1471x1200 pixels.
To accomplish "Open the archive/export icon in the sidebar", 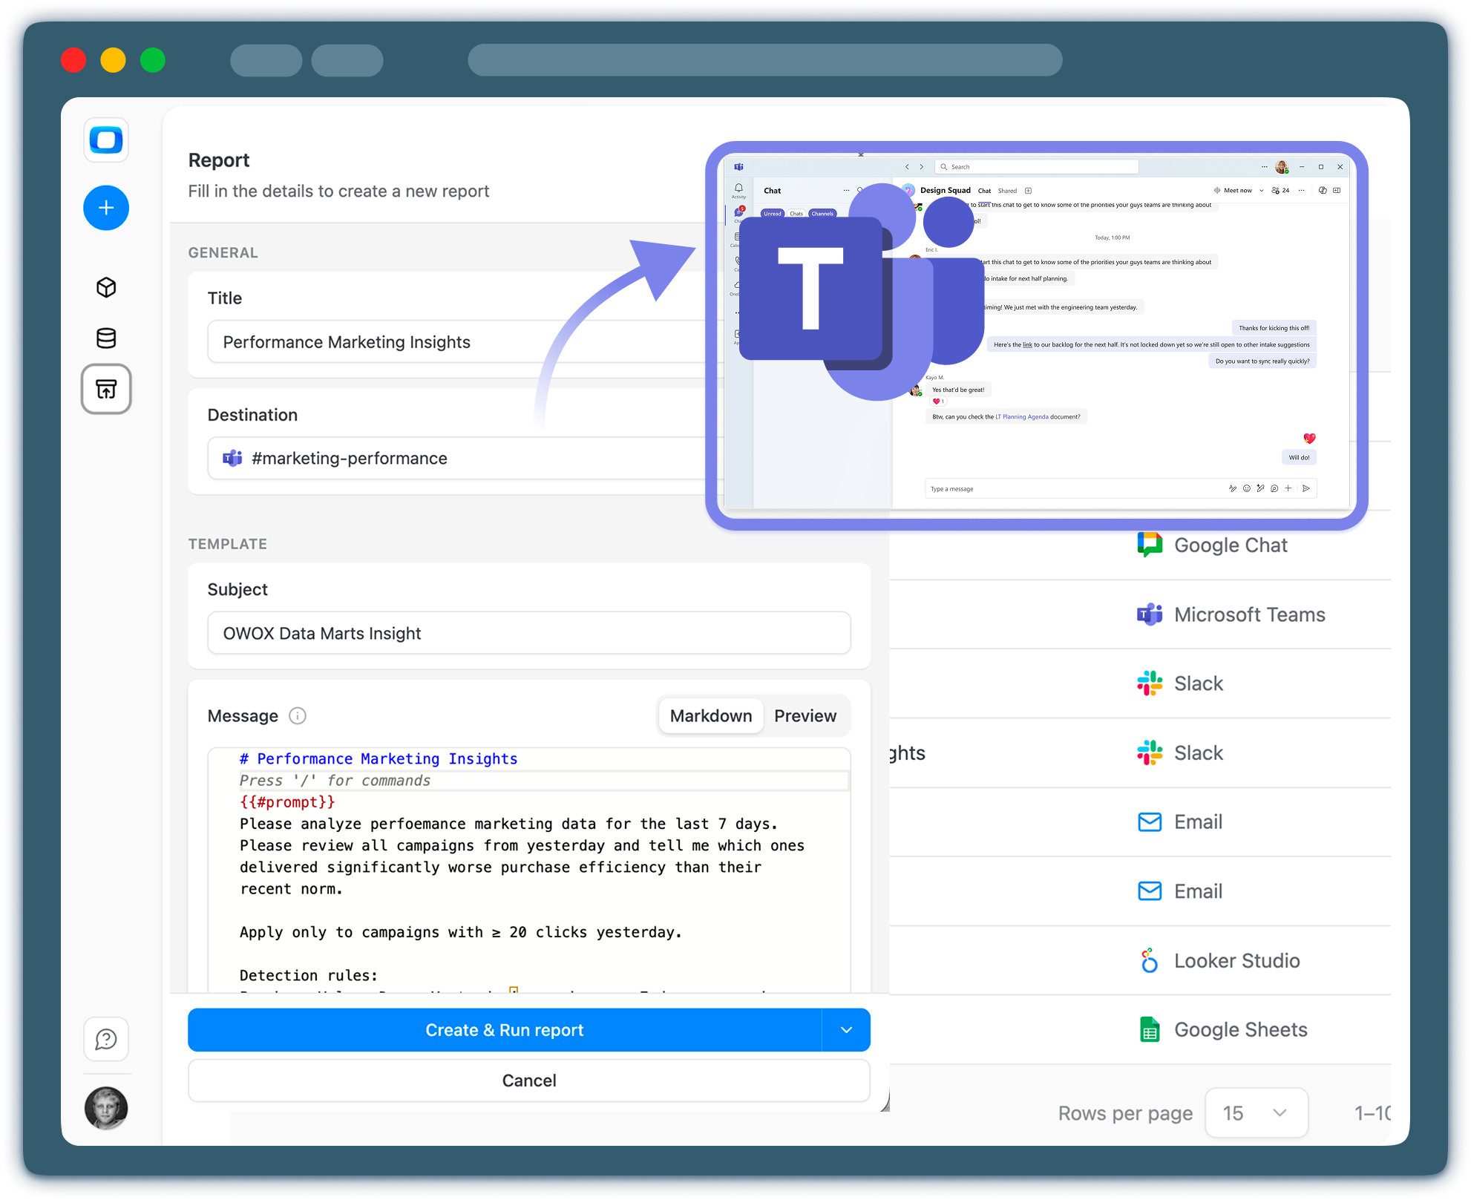I will pos(106,390).
